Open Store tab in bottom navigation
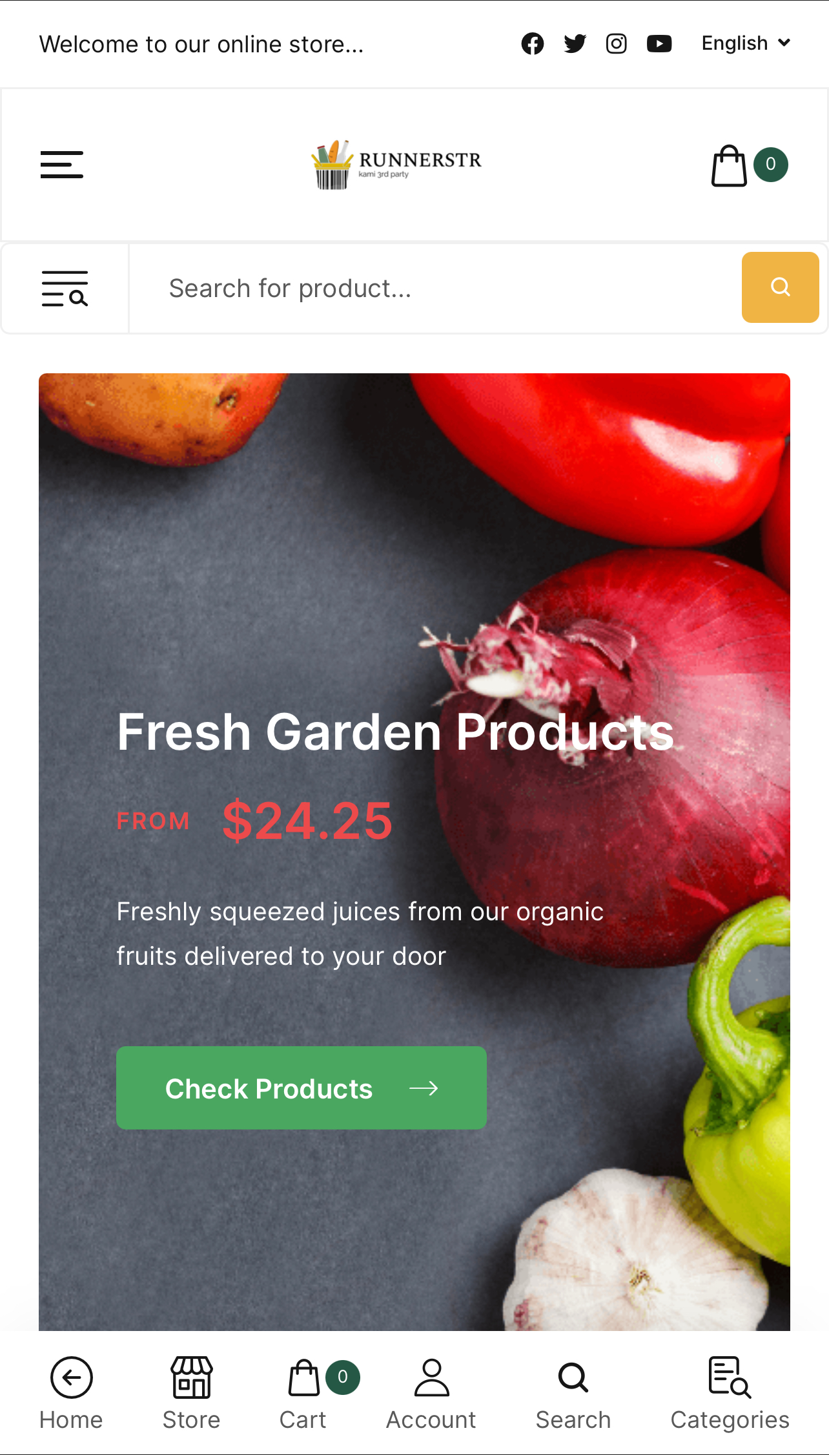829x1455 pixels. 191,1393
